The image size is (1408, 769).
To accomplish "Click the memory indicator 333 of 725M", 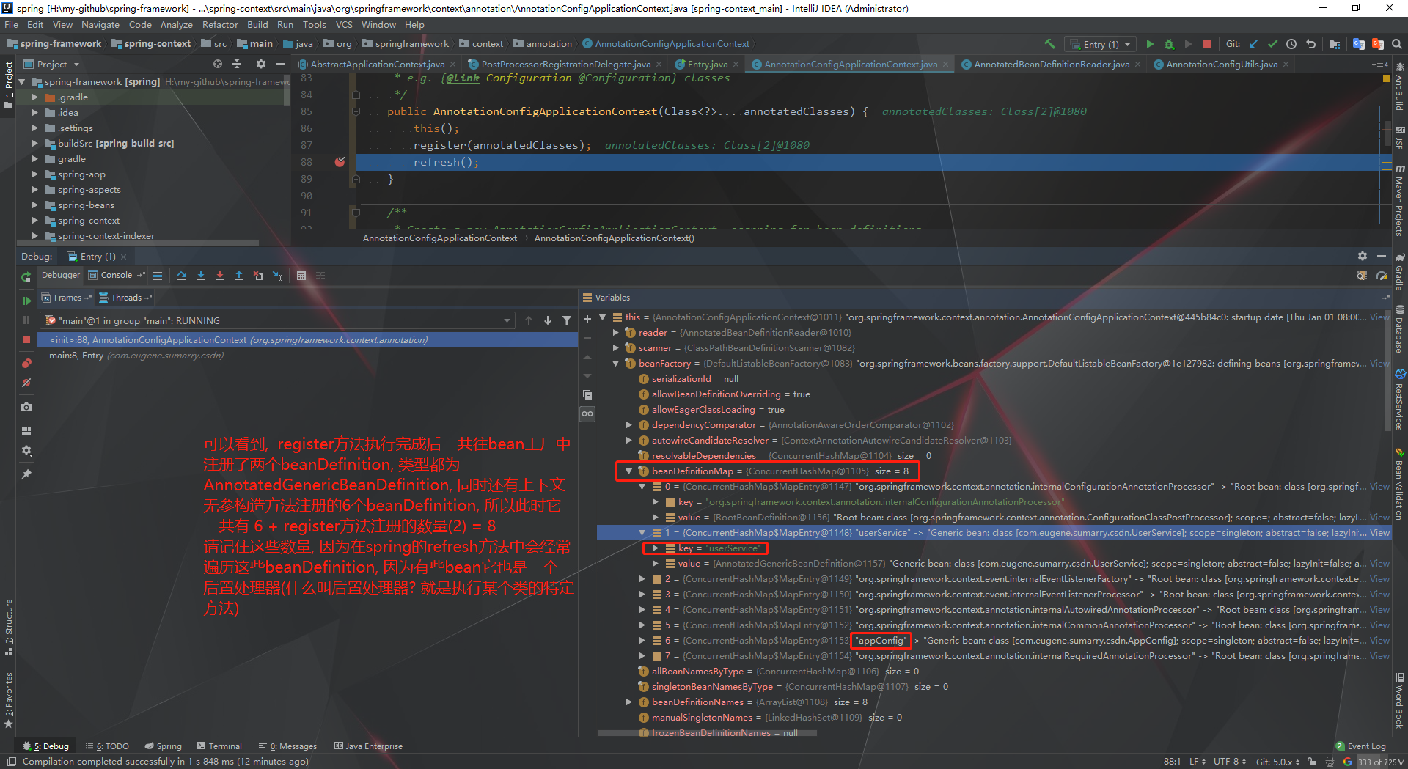I will [x=1382, y=762].
